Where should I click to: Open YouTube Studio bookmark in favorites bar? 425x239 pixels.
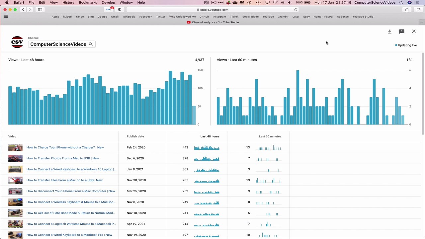click(363, 17)
